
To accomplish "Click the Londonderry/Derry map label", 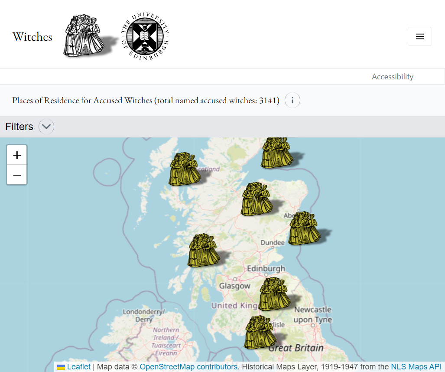I will click(x=143, y=316).
